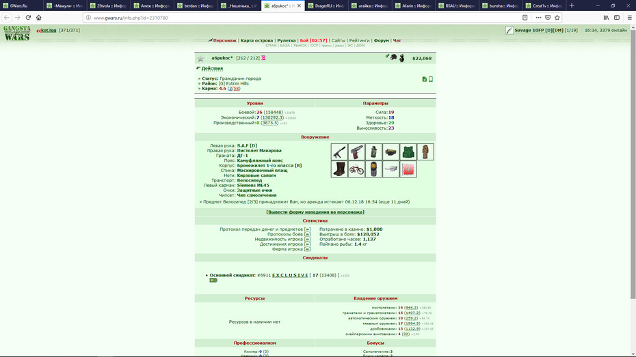Open the browser library icon
The width and height of the screenshot is (636, 357).
click(606, 17)
